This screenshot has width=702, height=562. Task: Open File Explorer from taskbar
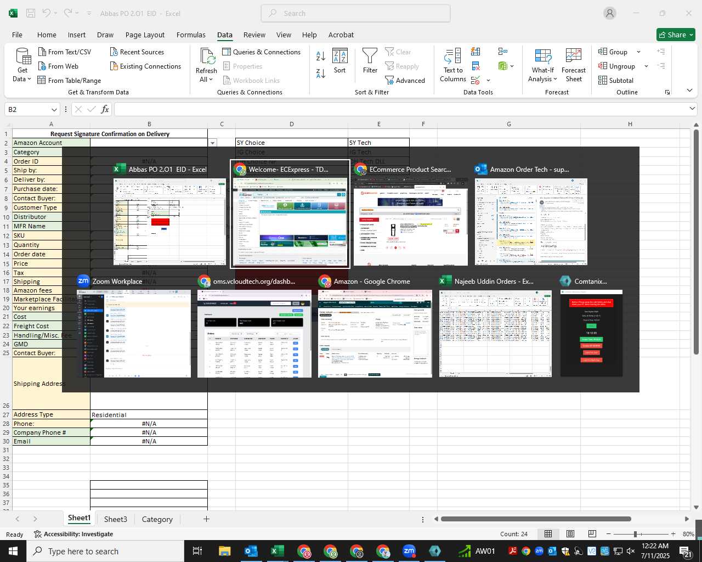point(225,551)
